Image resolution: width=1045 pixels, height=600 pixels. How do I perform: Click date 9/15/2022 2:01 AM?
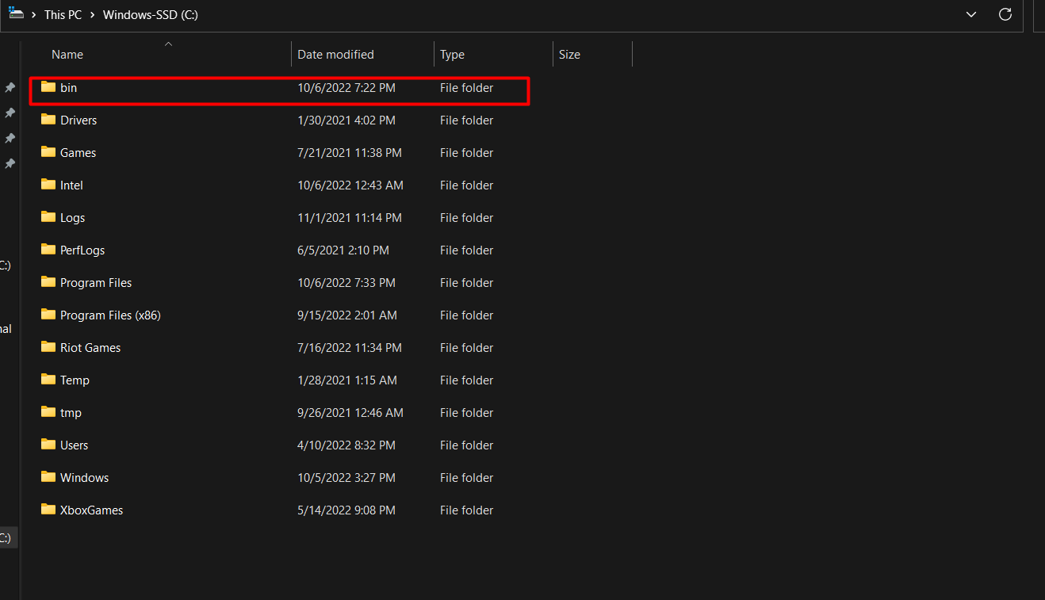point(347,315)
